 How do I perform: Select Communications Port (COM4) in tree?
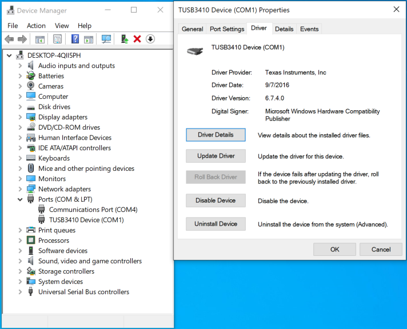tap(93, 210)
